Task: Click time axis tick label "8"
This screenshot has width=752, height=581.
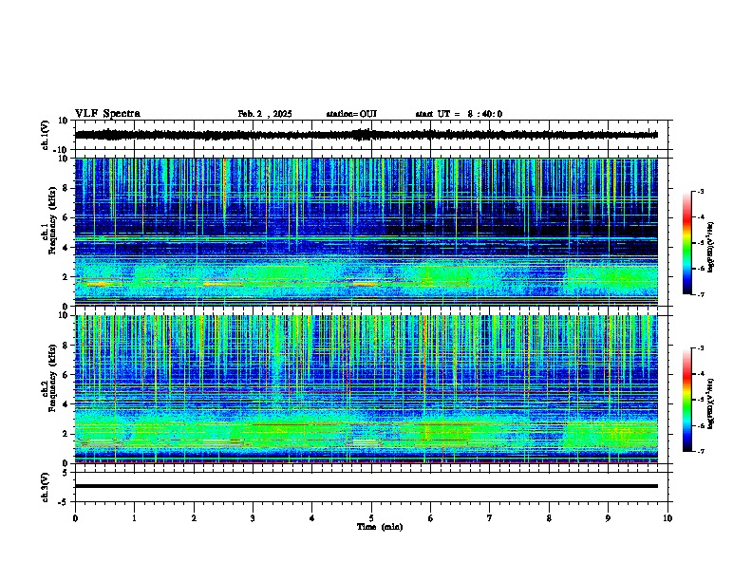Action: pyautogui.click(x=549, y=518)
